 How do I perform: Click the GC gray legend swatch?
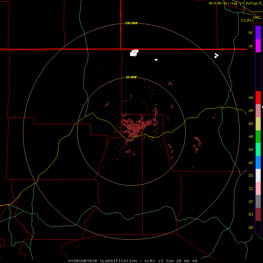[258, 201]
